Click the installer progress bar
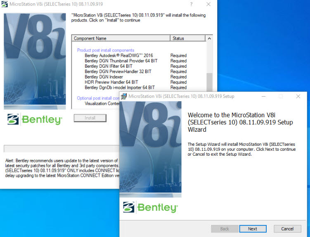310x237 pixels. (62, 149)
